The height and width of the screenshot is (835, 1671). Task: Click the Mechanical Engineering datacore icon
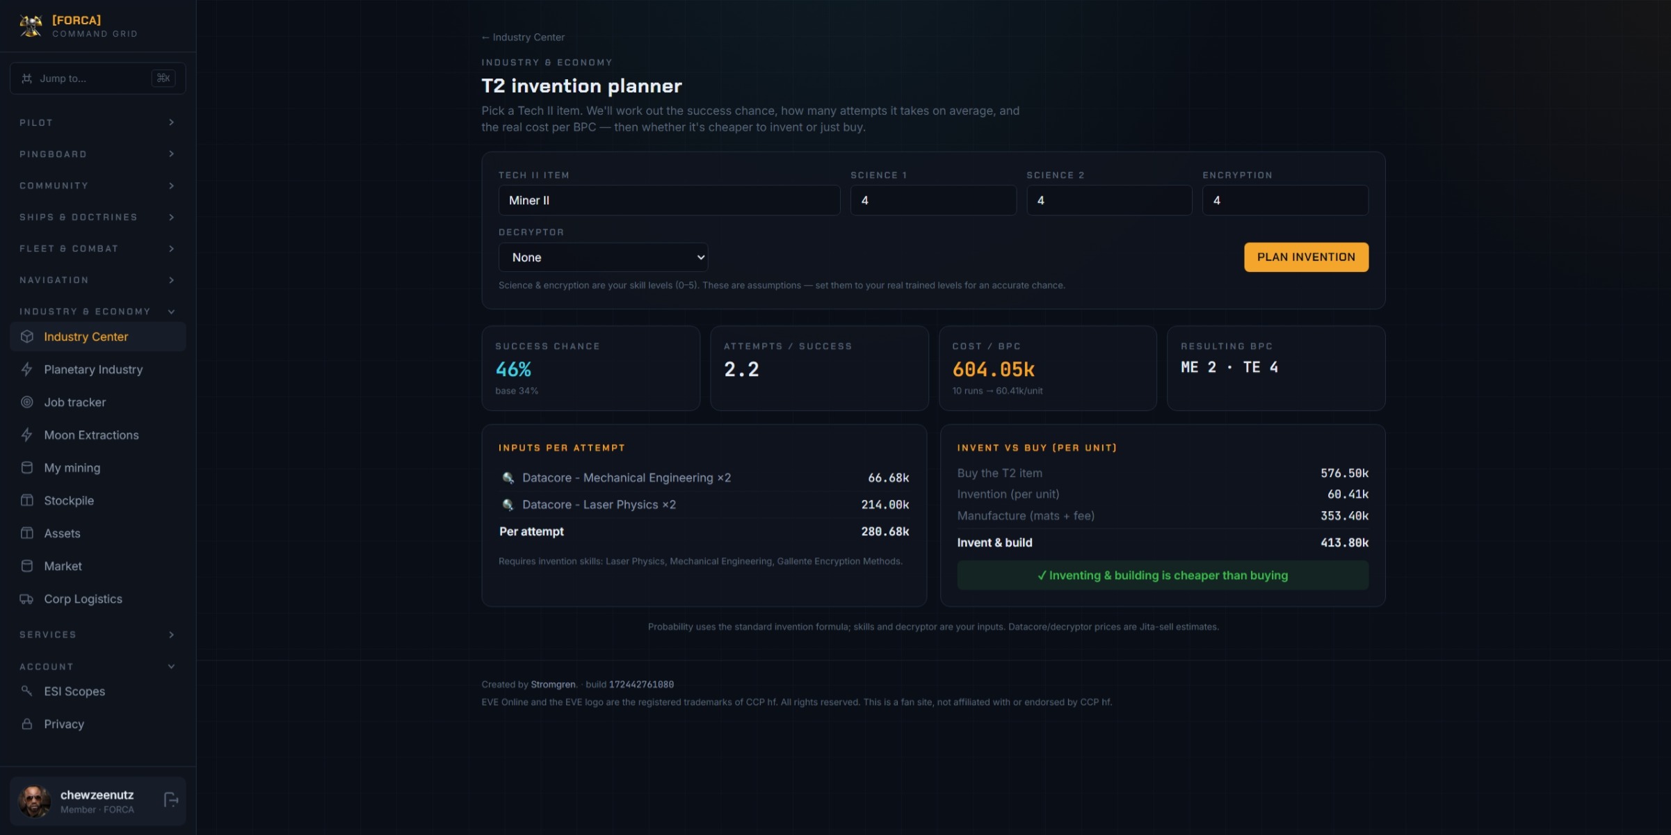tap(508, 478)
